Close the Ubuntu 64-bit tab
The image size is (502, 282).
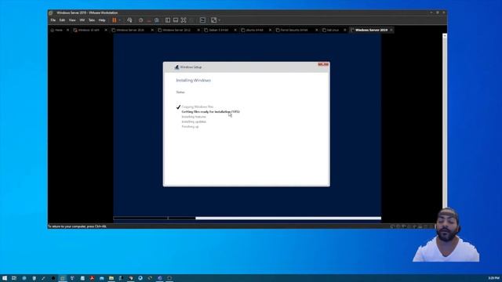(x=270, y=30)
